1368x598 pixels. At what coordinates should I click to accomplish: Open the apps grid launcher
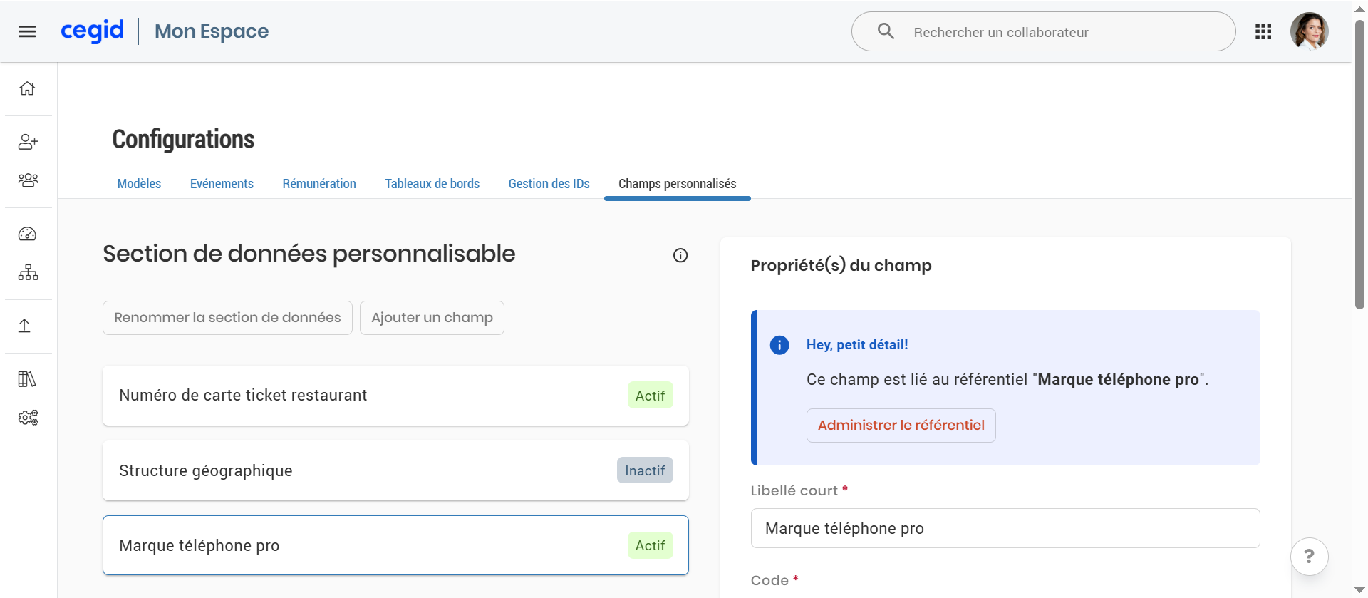click(1263, 31)
